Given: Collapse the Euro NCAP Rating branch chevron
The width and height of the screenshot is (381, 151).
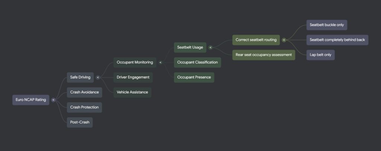Looking at the screenshot, I should tap(53, 100).
